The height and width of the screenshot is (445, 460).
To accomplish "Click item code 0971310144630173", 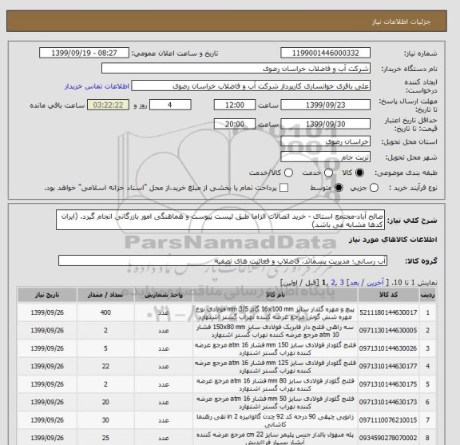I will click(x=388, y=402).
